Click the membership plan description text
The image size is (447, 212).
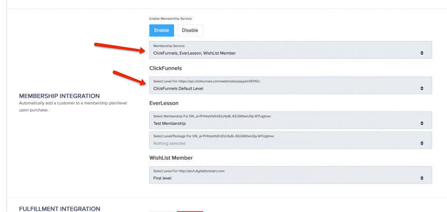coord(73,106)
